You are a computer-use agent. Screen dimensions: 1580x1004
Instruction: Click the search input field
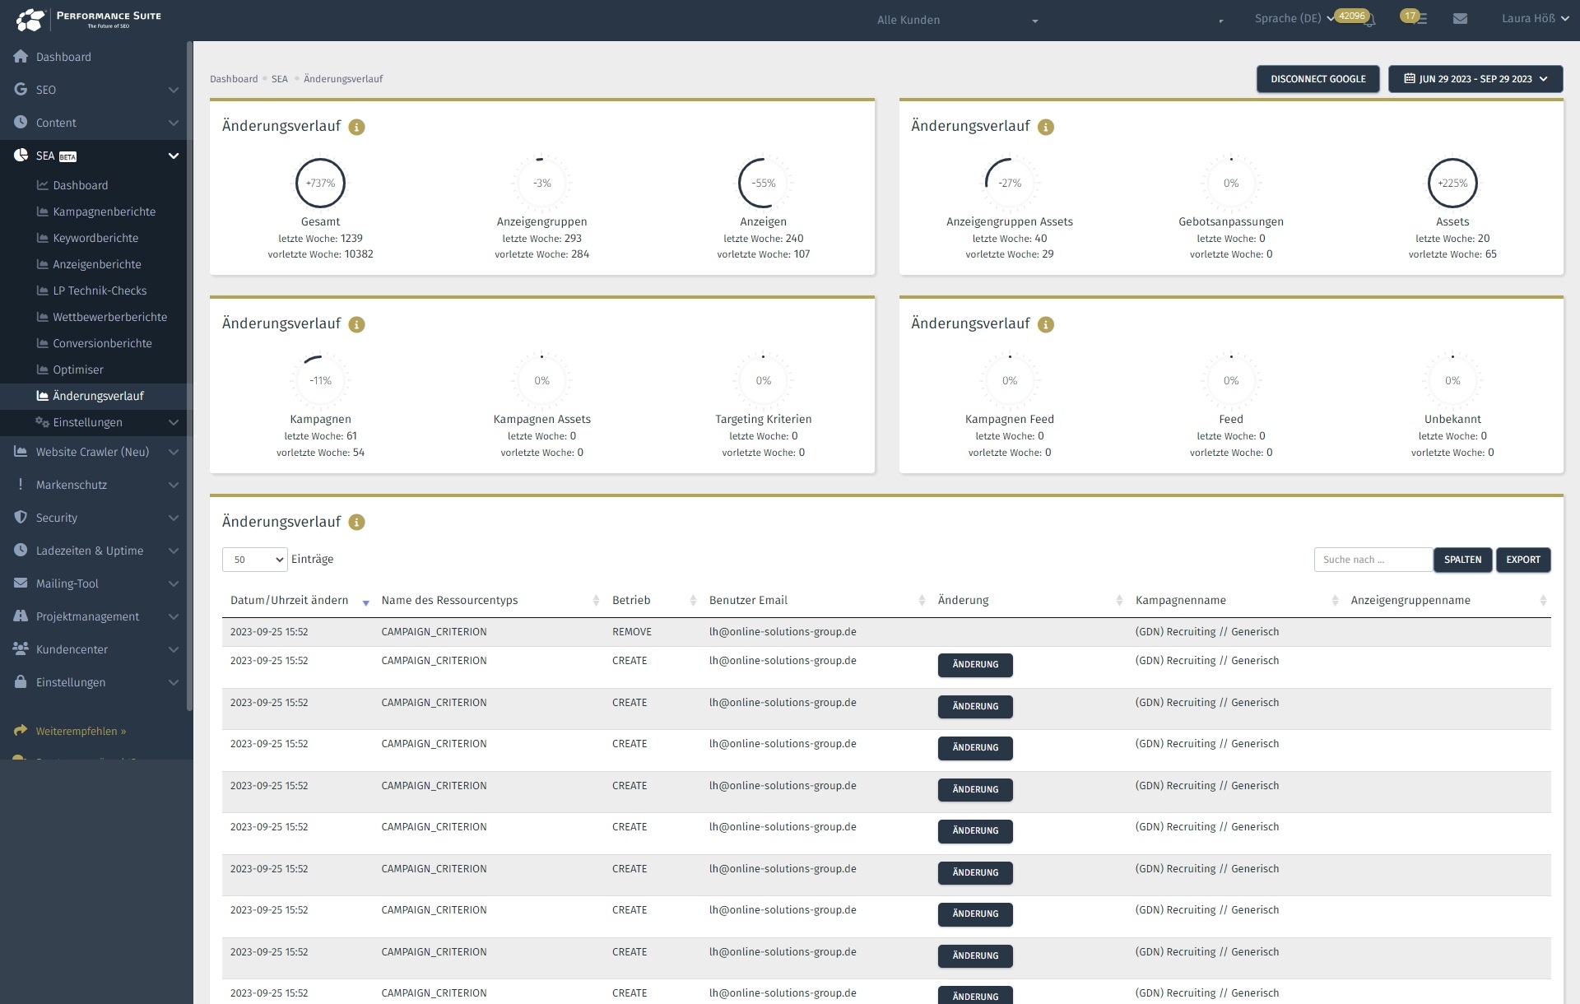point(1372,560)
